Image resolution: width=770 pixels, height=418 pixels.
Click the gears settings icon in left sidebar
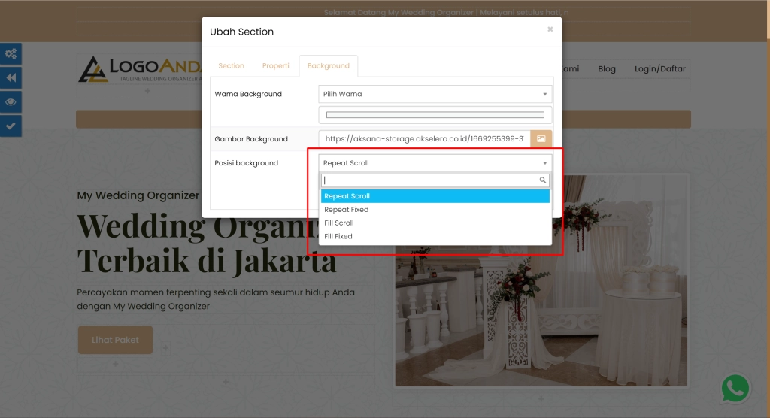(11, 53)
